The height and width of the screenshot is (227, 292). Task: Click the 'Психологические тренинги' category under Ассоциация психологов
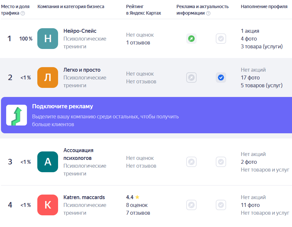[85, 170]
